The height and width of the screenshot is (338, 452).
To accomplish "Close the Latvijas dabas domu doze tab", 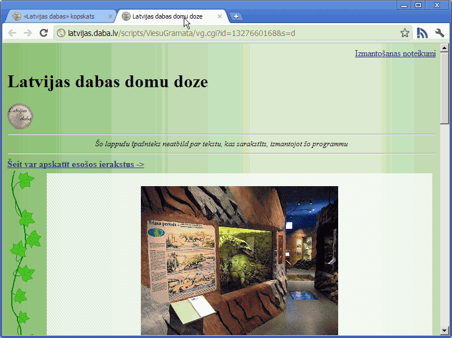I will coord(220,16).
